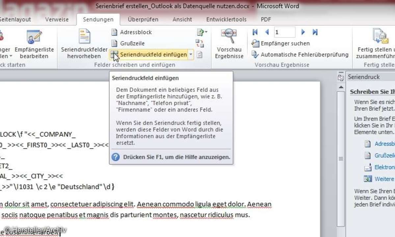
Task: Toggle the Vorschau Ergebnisse magnifier icon
Action: (229, 36)
